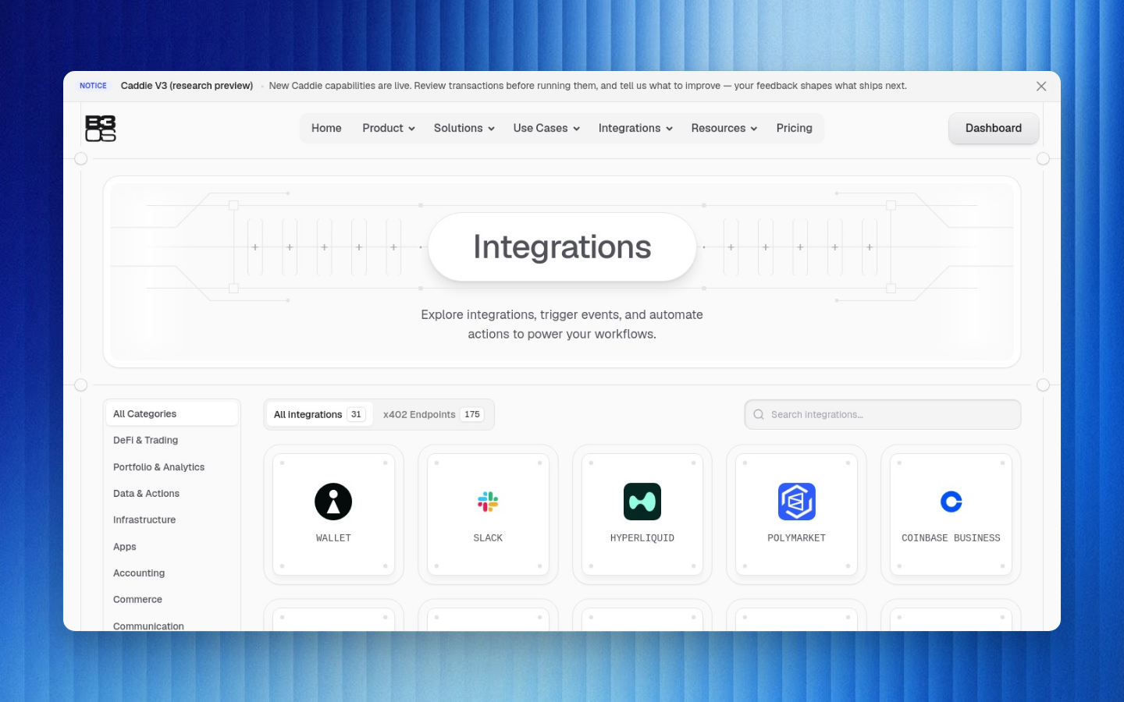
Task: Open the Polymarket integration icon
Action: pyautogui.click(x=797, y=502)
